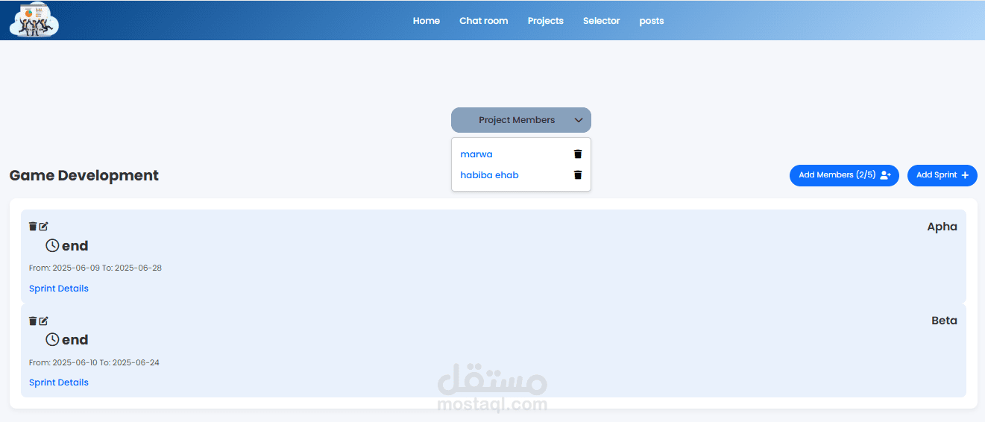This screenshot has height=422, width=985.
Task: Edit the Apha sprint with pencil icon
Action: tap(43, 227)
